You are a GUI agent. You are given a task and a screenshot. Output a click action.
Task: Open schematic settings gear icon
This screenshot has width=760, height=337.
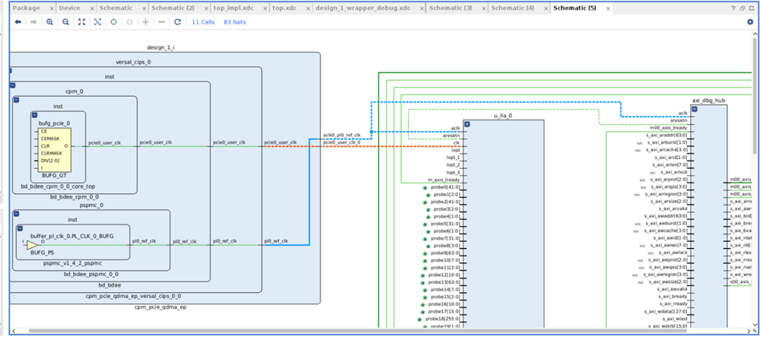[x=750, y=22]
